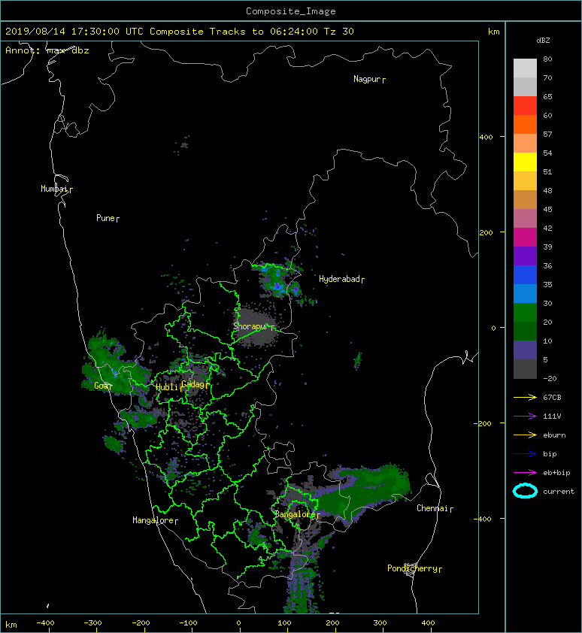Click the eb+bip legend label
582x633 pixels.
click(x=556, y=472)
